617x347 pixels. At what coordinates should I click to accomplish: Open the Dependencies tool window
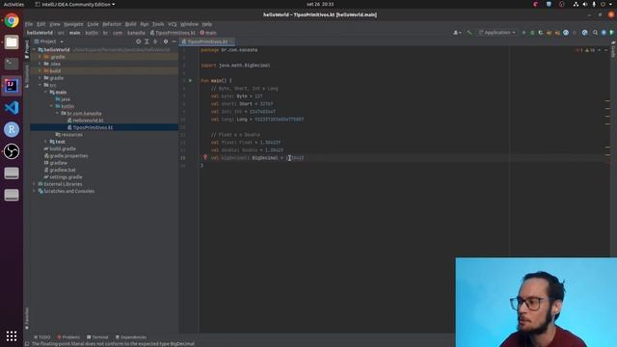pos(131,337)
